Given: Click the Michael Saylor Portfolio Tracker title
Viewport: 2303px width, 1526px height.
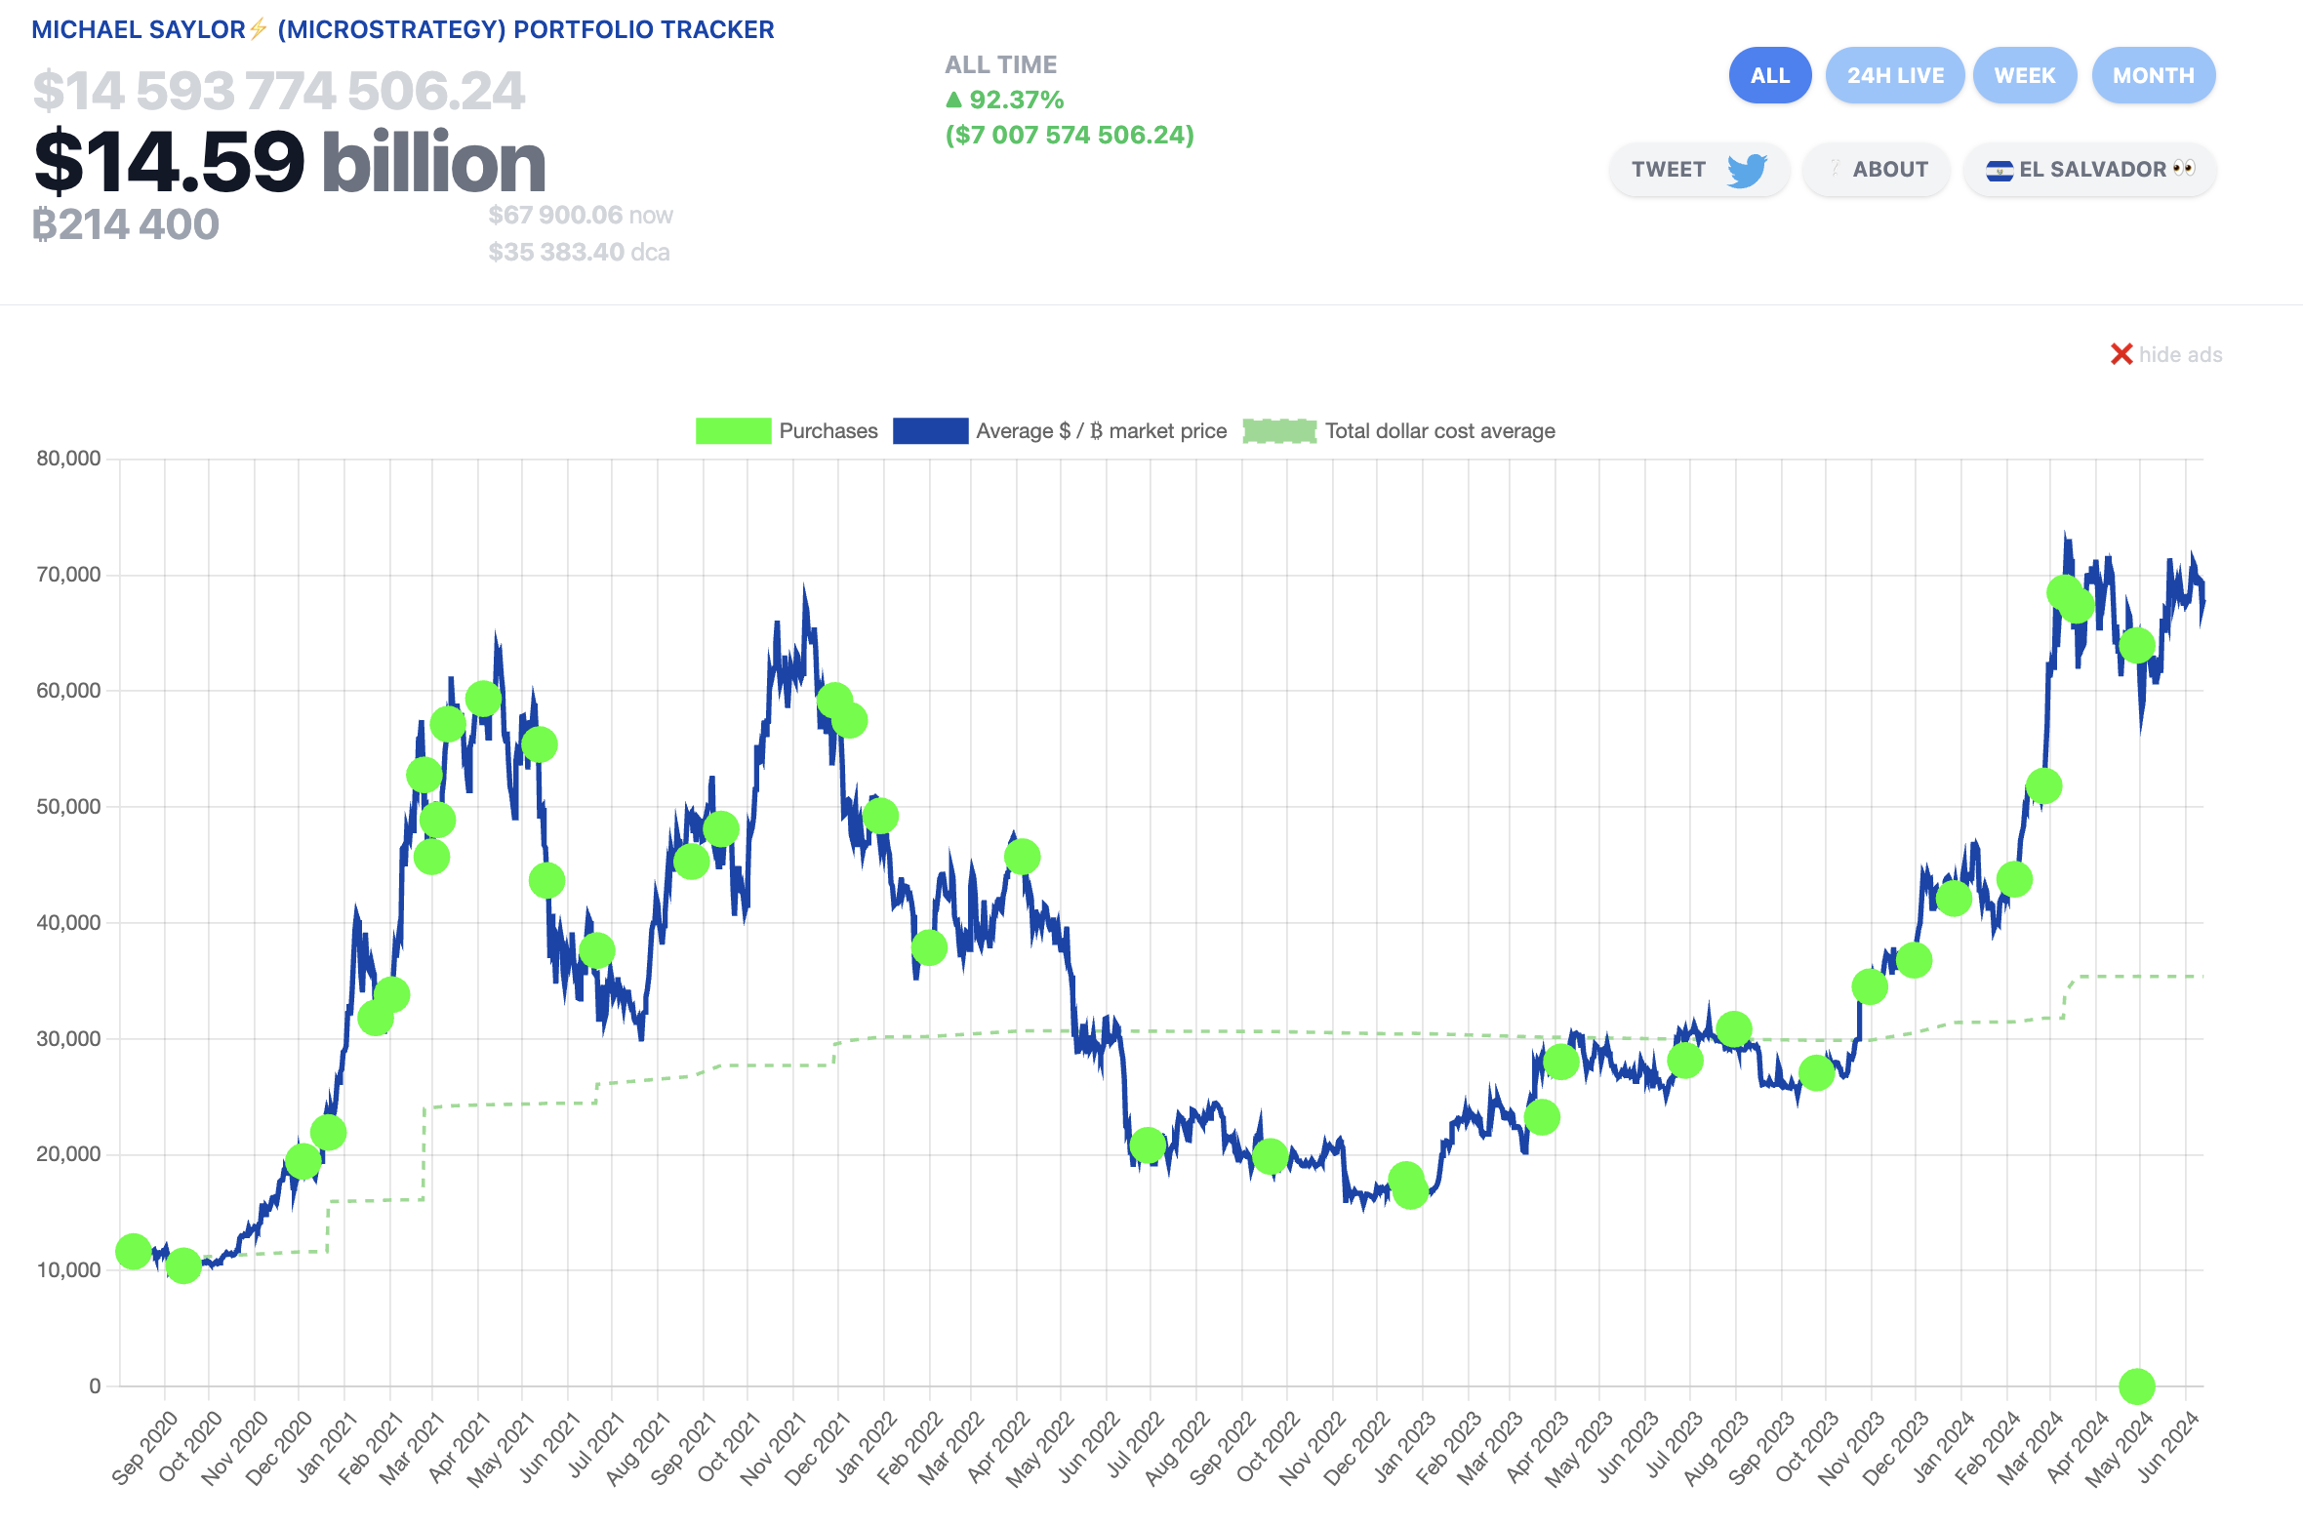Looking at the screenshot, I should 402,29.
